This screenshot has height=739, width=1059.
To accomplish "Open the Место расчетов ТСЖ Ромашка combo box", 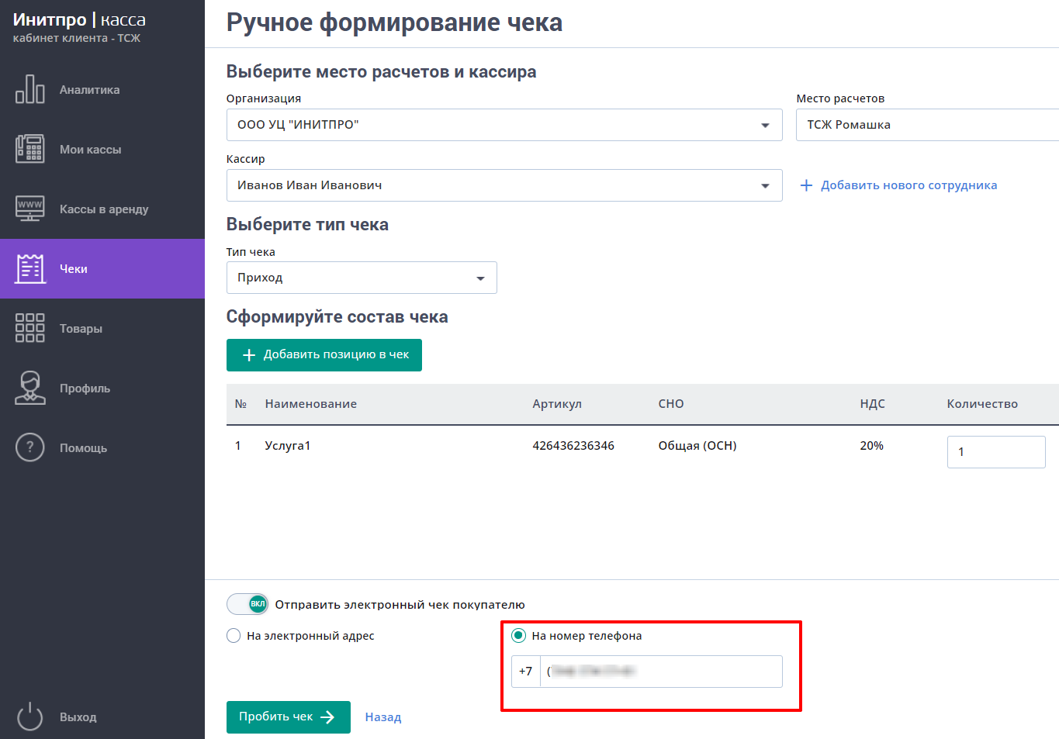I will click(x=927, y=125).
